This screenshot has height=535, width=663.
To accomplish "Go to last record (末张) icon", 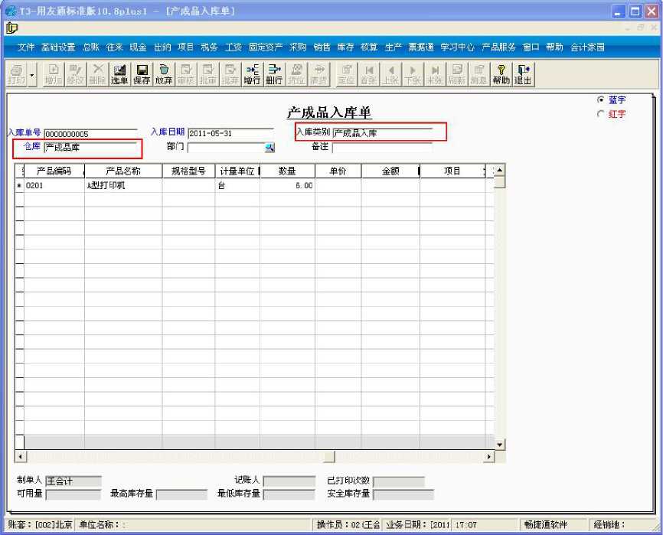I will click(x=435, y=74).
